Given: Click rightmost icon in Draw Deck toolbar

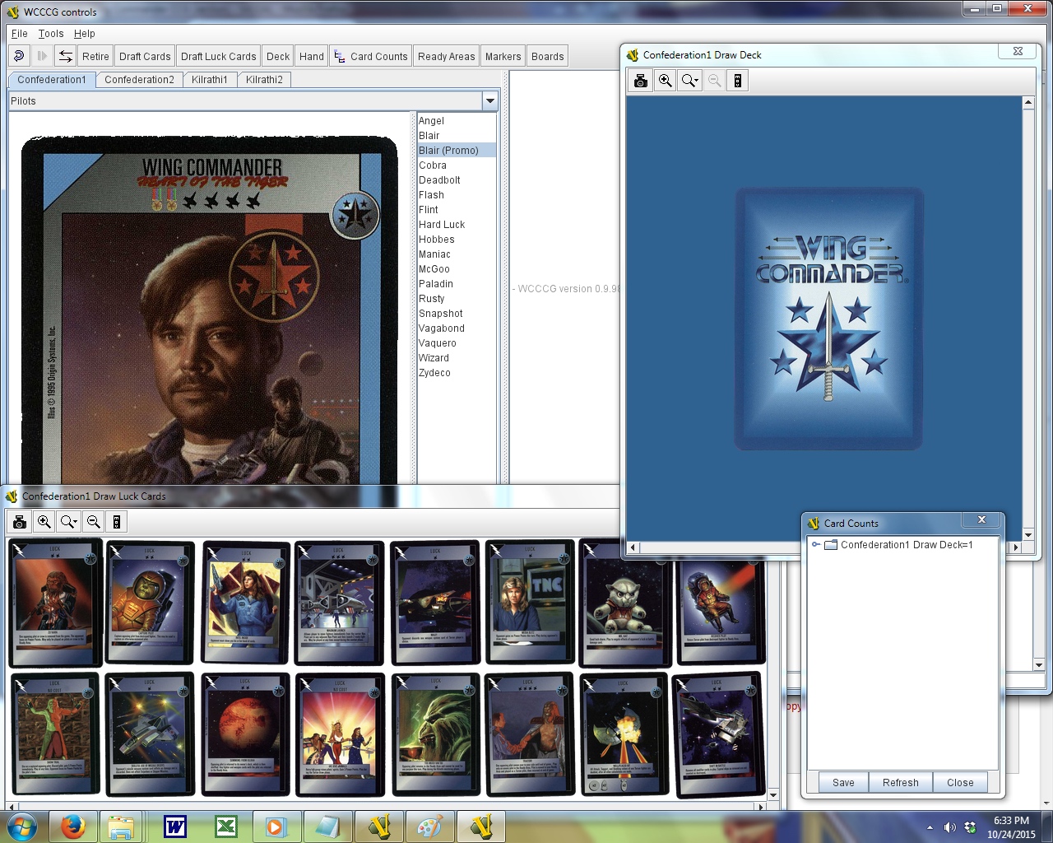Looking at the screenshot, I should (x=738, y=81).
